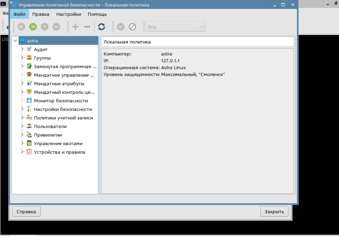Collapse the astra root node

pos(15,41)
